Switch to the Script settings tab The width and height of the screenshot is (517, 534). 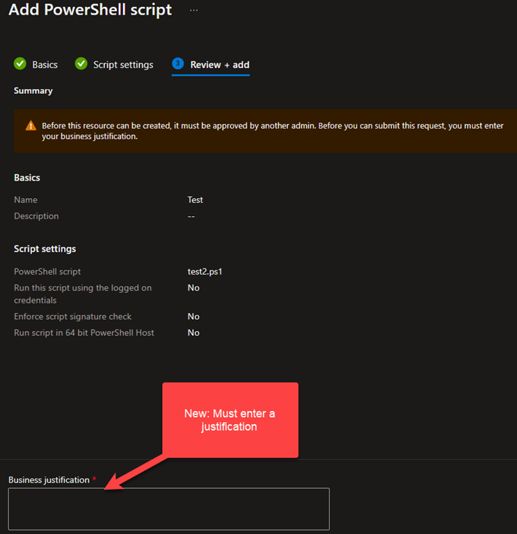(x=123, y=65)
